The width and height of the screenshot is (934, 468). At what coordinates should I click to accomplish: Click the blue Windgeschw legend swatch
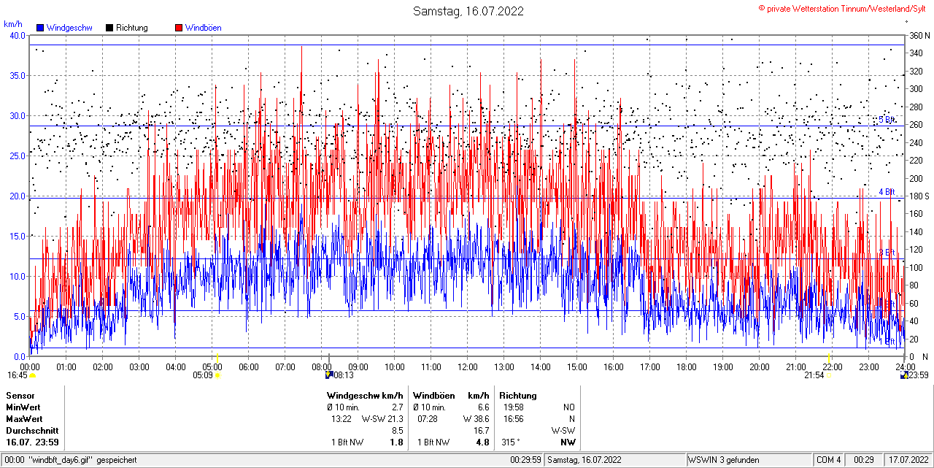tap(39, 28)
